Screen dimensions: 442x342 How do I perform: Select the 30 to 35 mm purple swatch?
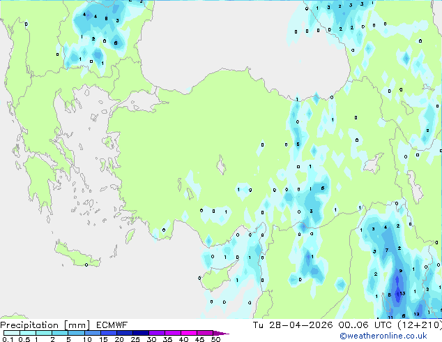[157, 333]
